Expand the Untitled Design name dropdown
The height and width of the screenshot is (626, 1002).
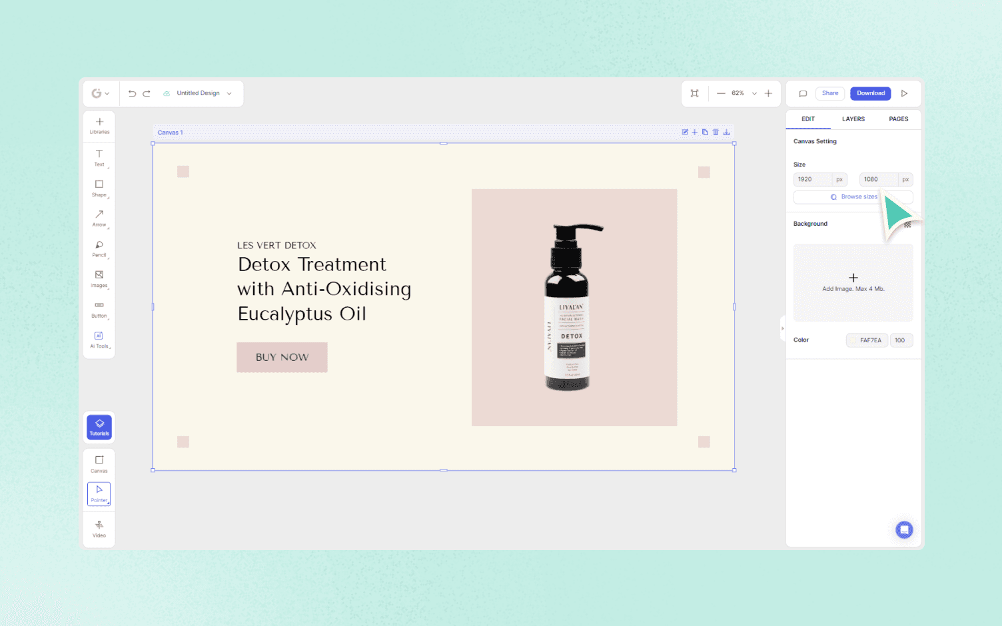pos(229,93)
